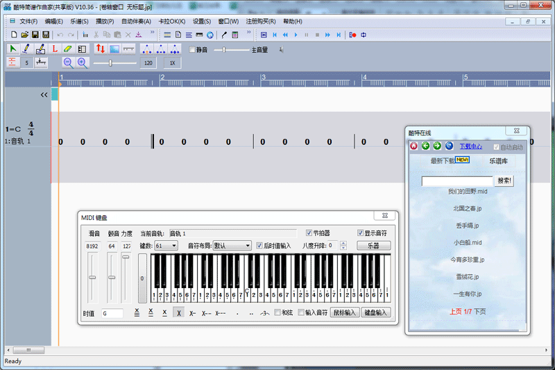The width and height of the screenshot is (555, 370).
Task: Click the eraser tool icon
Action: coord(67,49)
